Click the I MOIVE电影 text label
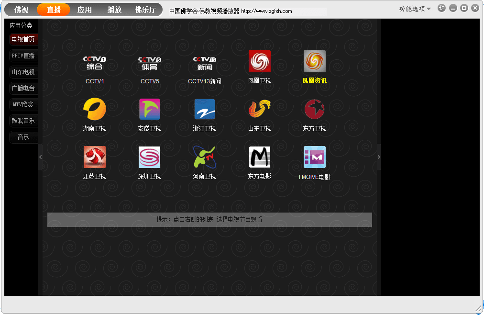This screenshot has width=484, height=315. pyautogui.click(x=315, y=177)
